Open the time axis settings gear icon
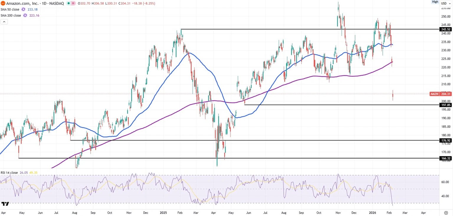The image size is (453, 216). pyautogui.click(x=446, y=212)
